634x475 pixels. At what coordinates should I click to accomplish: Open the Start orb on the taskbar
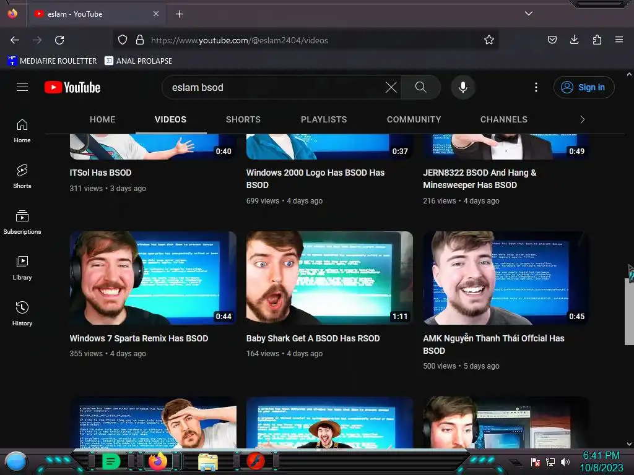16,461
